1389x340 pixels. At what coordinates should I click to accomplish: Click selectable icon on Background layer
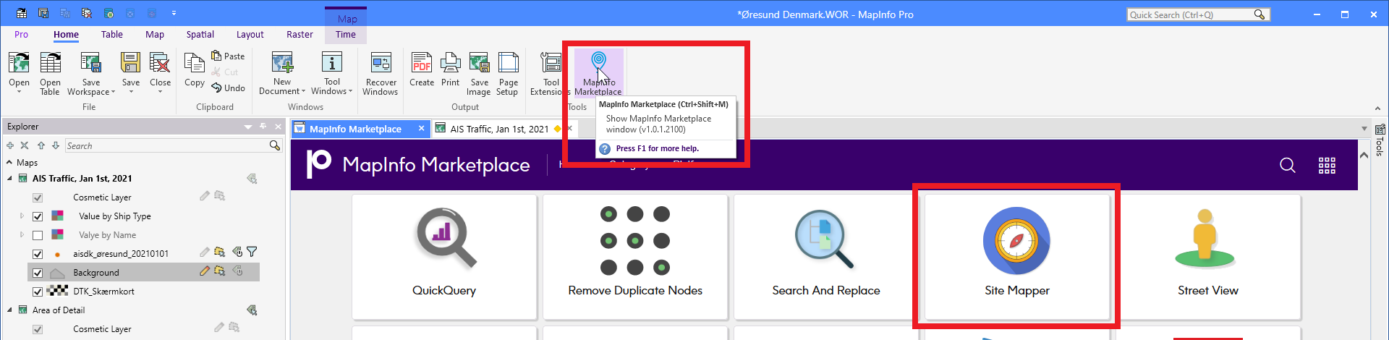(220, 271)
